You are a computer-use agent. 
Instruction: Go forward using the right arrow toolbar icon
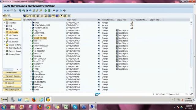pyautogui.click(x=8, y=11)
